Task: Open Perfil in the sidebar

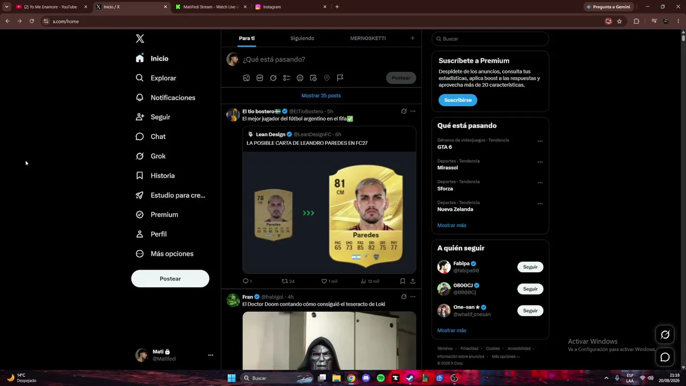Action: tap(151, 234)
